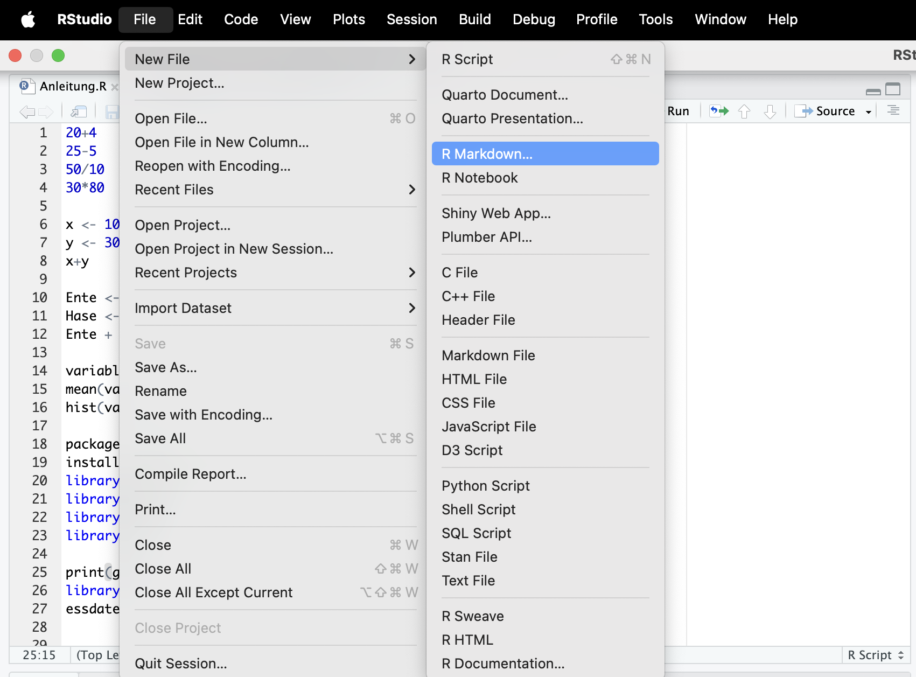Create a new C++ File
The image size is (916, 677).
point(546,296)
